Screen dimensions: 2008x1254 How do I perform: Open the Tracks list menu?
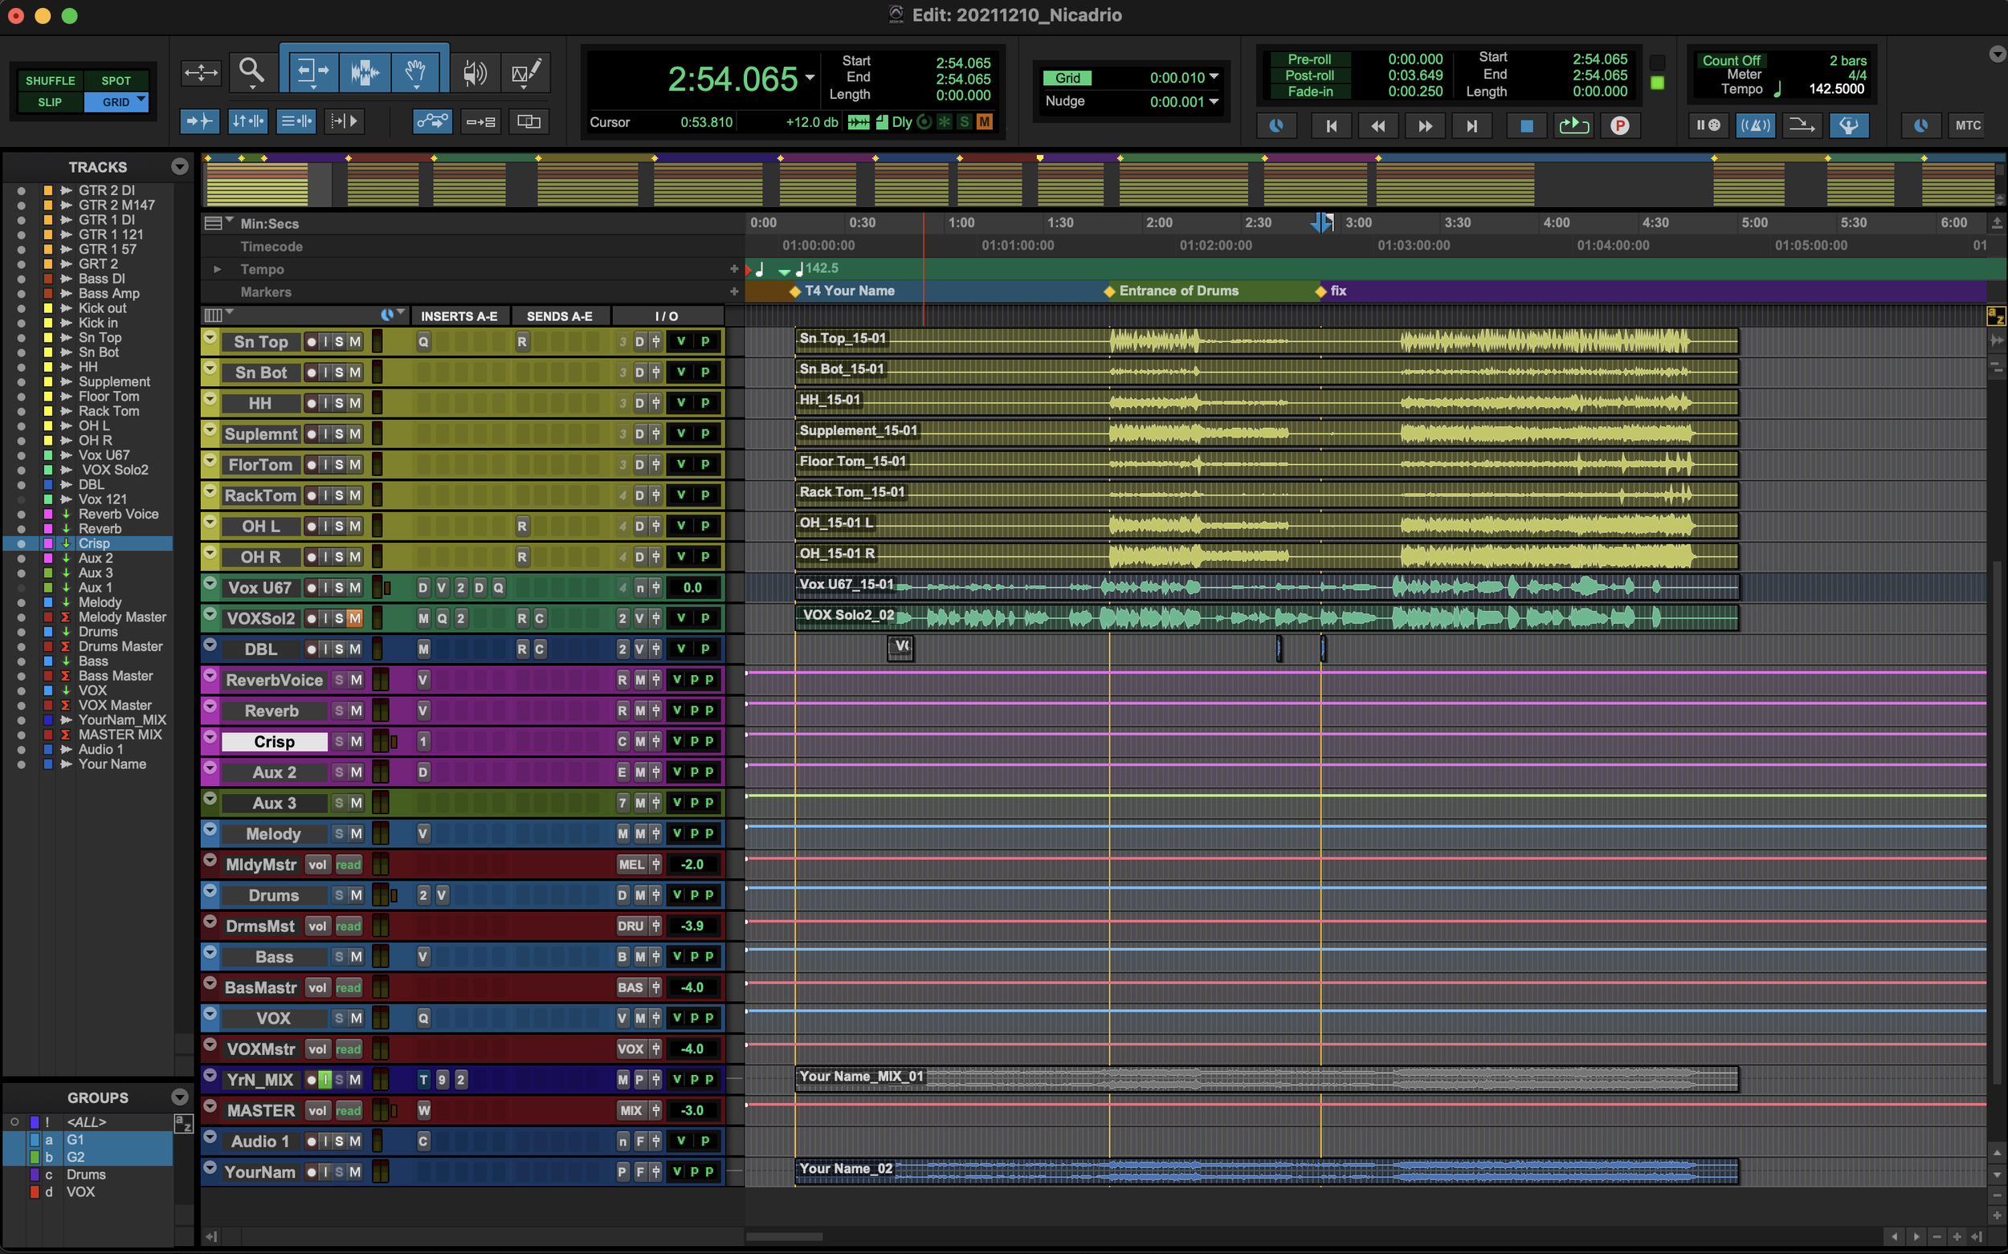[180, 167]
